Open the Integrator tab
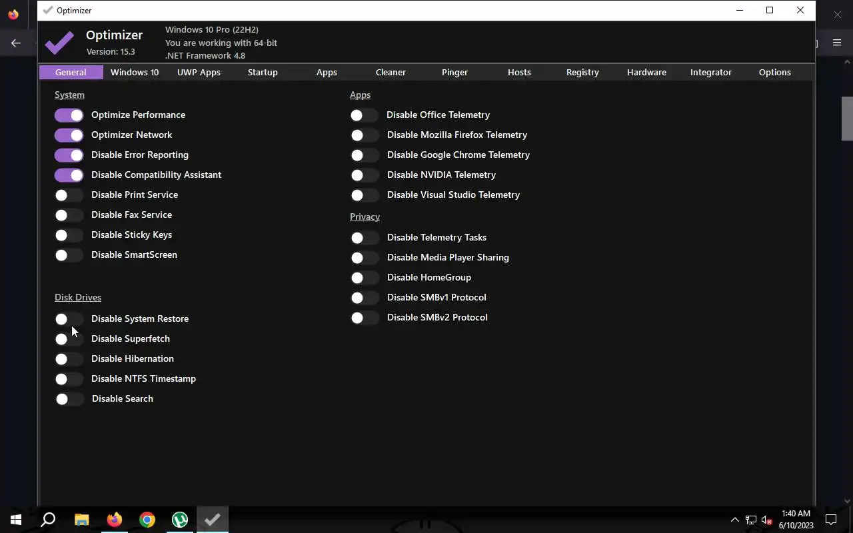853x533 pixels. tap(711, 72)
